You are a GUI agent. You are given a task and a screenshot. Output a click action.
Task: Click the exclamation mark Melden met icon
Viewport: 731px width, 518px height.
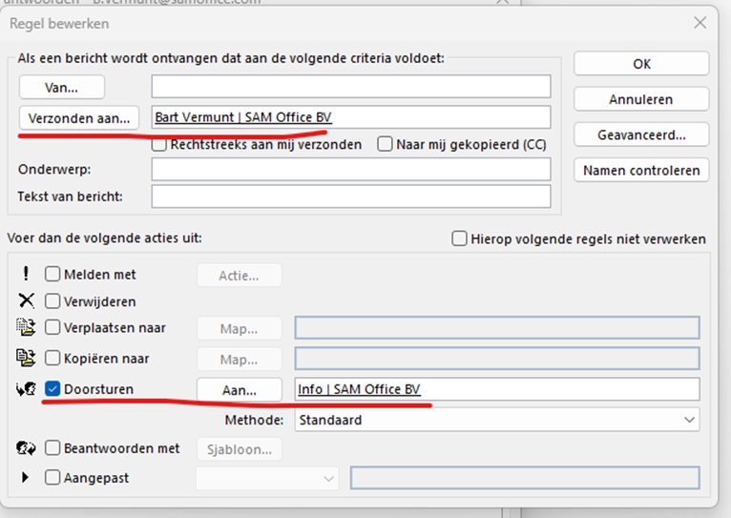(26, 275)
